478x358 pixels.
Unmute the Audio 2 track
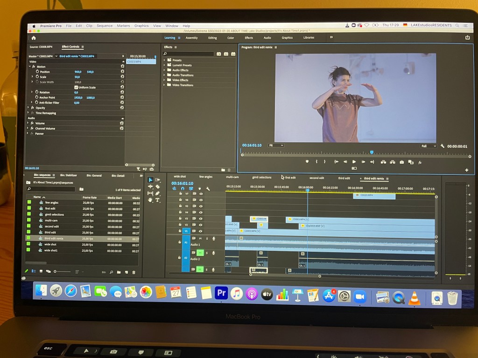point(200,253)
